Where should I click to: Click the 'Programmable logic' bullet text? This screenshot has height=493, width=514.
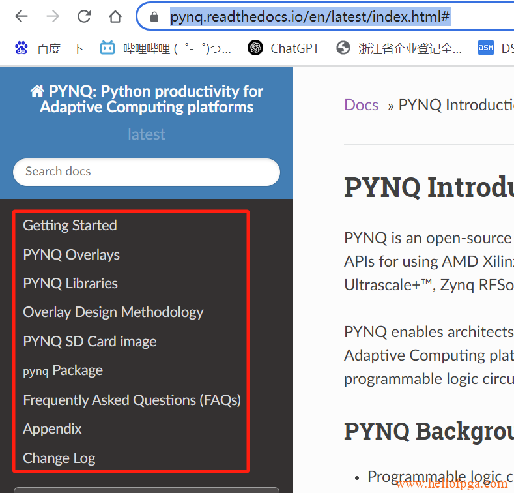[x=440, y=476]
